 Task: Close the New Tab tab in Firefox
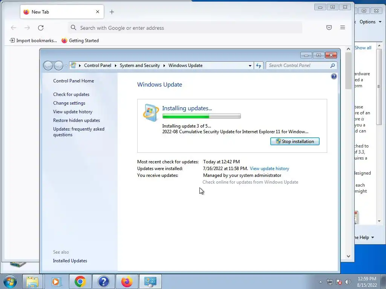(x=98, y=12)
